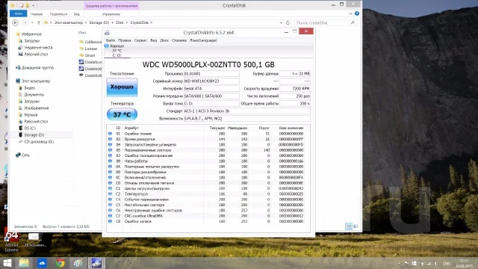Image resolution: width=478 pixels, height=269 pixels.
Task: Open Explorer Главная ribbon tab
Action: pyautogui.click(x=37, y=14)
